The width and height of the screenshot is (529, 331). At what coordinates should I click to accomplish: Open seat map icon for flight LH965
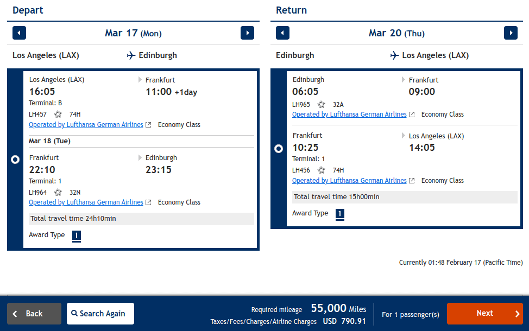(320, 103)
